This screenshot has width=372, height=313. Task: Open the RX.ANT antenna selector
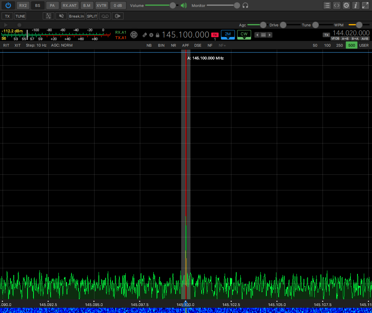click(70, 6)
